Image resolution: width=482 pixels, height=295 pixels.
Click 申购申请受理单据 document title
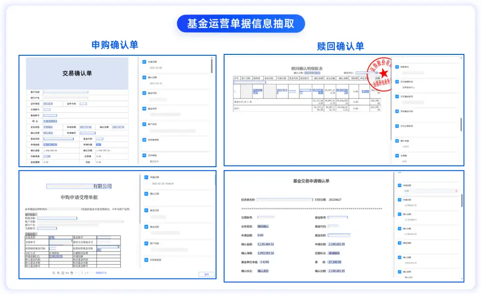pyautogui.click(x=79, y=197)
